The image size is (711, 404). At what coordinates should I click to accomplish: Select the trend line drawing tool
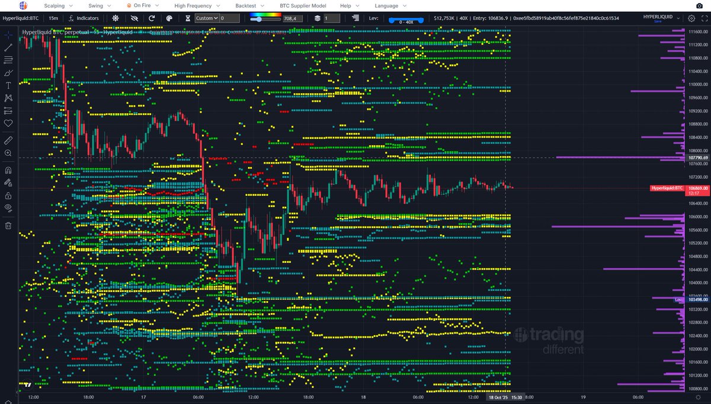(x=8, y=47)
